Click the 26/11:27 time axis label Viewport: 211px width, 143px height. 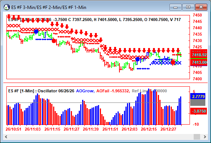click(72, 129)
